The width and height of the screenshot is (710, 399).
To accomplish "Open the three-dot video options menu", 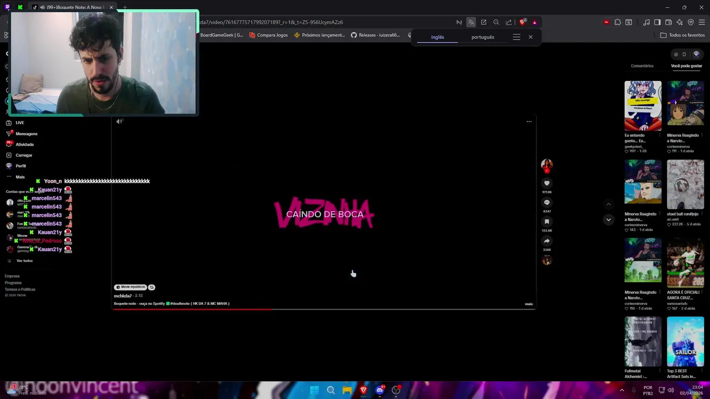I will 529,121.
